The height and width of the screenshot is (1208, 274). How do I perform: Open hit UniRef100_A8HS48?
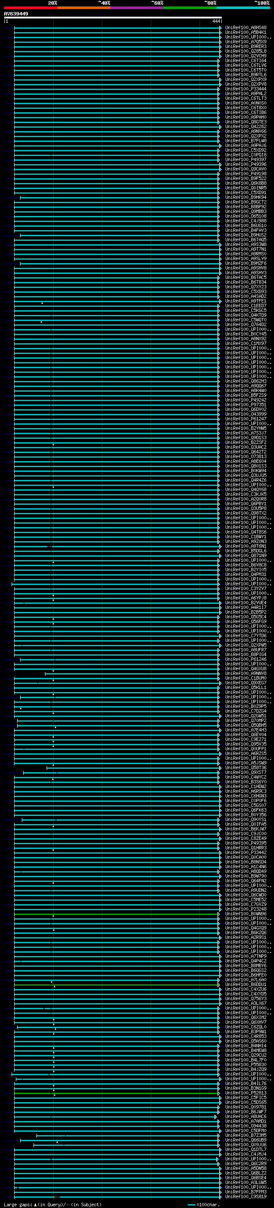tap(245, 28)
